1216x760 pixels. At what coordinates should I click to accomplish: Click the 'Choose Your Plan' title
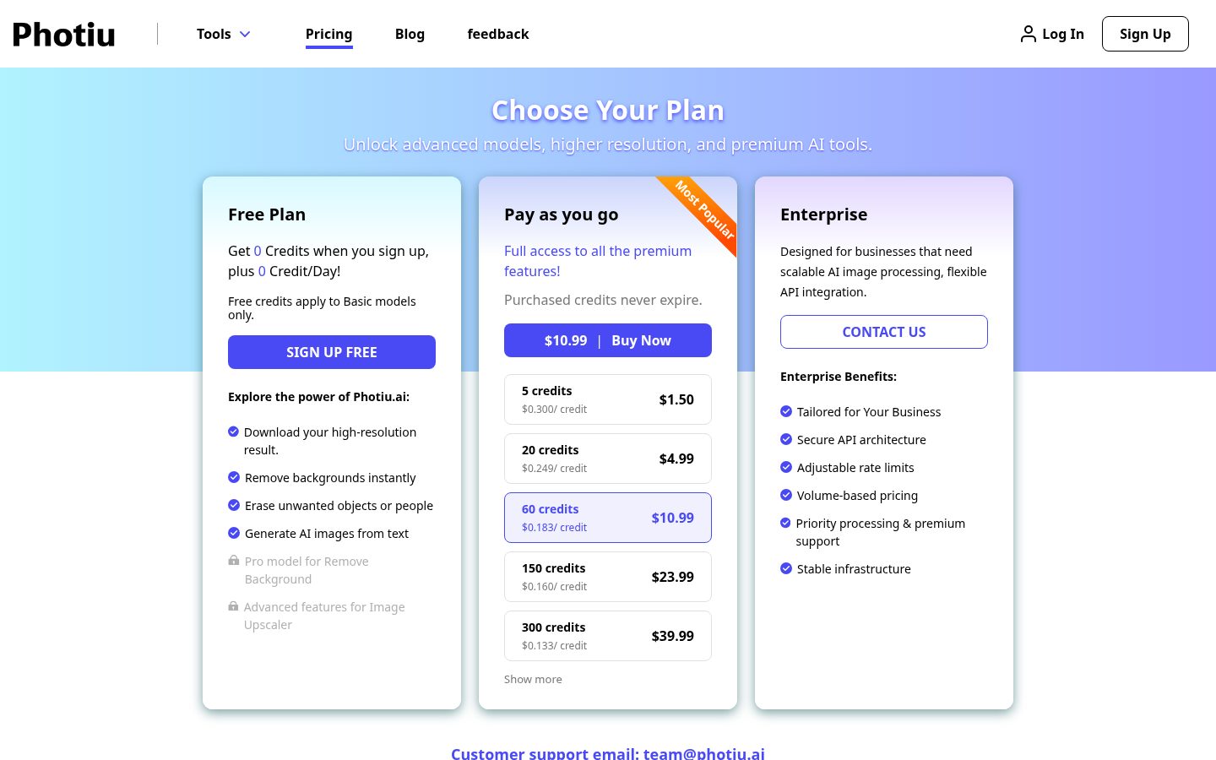tap(608, 111)
